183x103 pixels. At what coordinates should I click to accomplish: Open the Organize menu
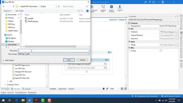click(7, 11)
